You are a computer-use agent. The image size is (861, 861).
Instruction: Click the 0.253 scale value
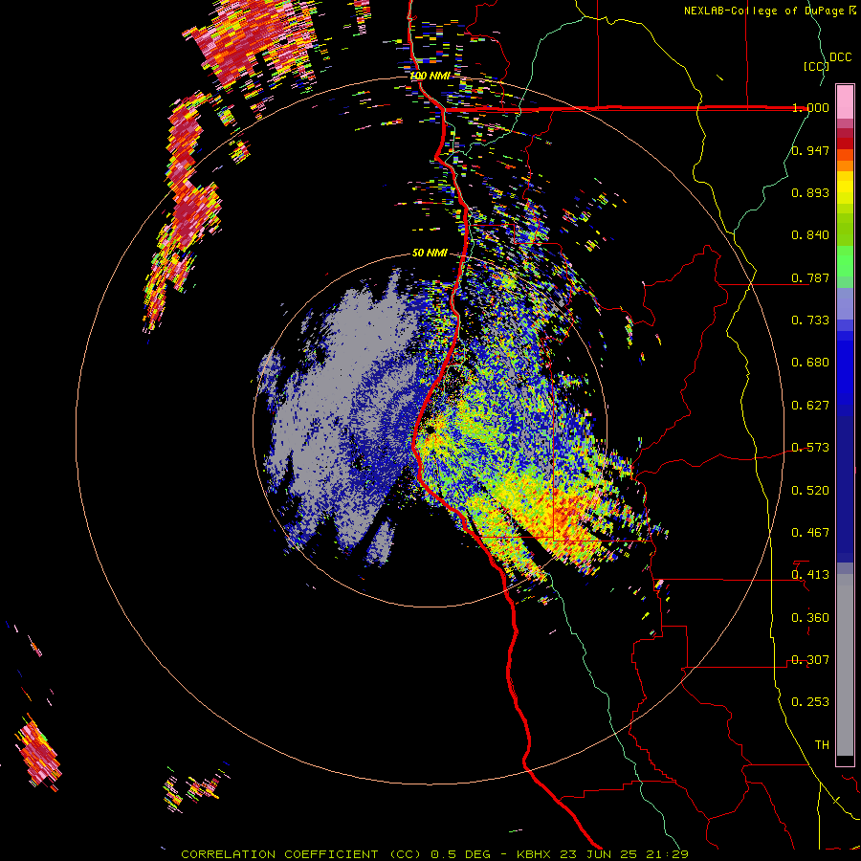810,702
